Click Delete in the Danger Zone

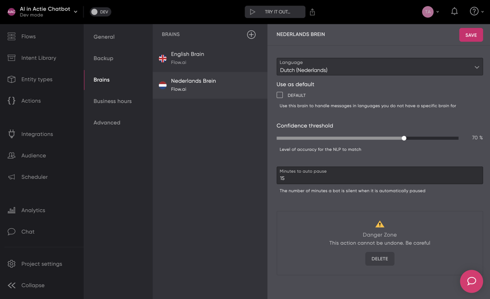(x=379, y=259)
